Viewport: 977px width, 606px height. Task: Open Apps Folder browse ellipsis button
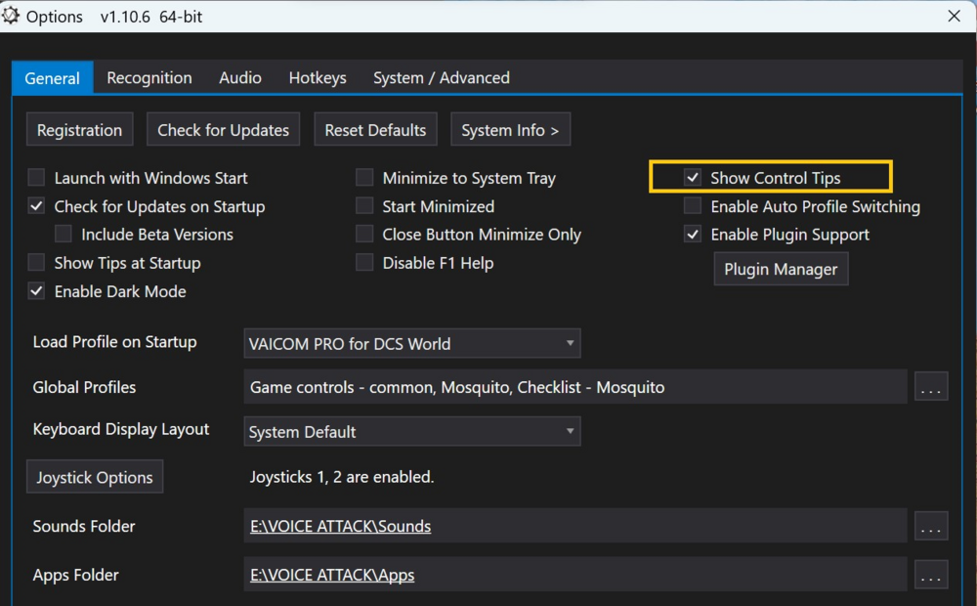tap(931, 575)
